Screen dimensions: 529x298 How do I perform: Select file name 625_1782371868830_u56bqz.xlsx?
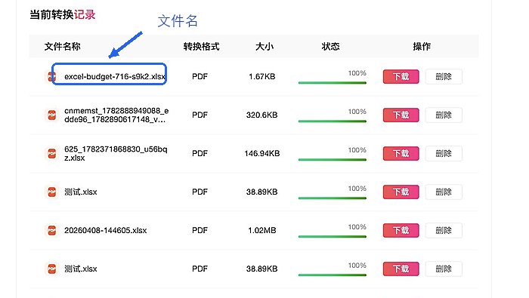tap(116, 154)
